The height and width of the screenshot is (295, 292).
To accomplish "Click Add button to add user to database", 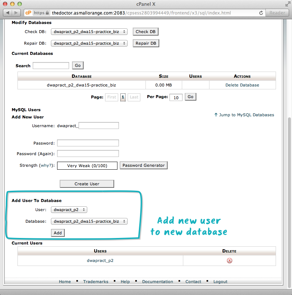I will (58, 233).
